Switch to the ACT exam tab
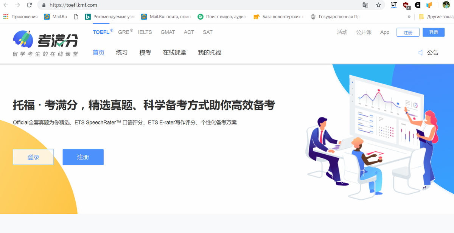Viewport: 454px width, 233px height. [x=189, y=32]
